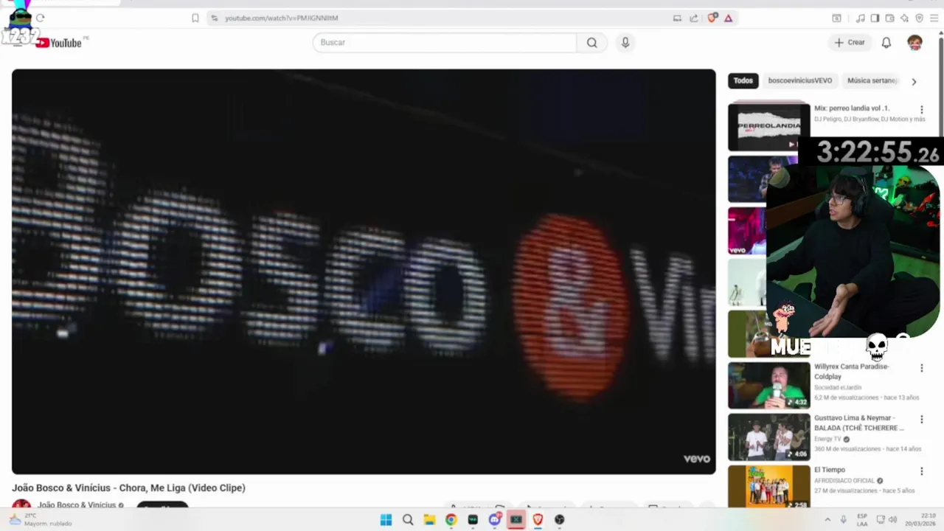Click the main video player area
Screen dimensions: 944x531
pyautogui.click(x=364, y=271)
